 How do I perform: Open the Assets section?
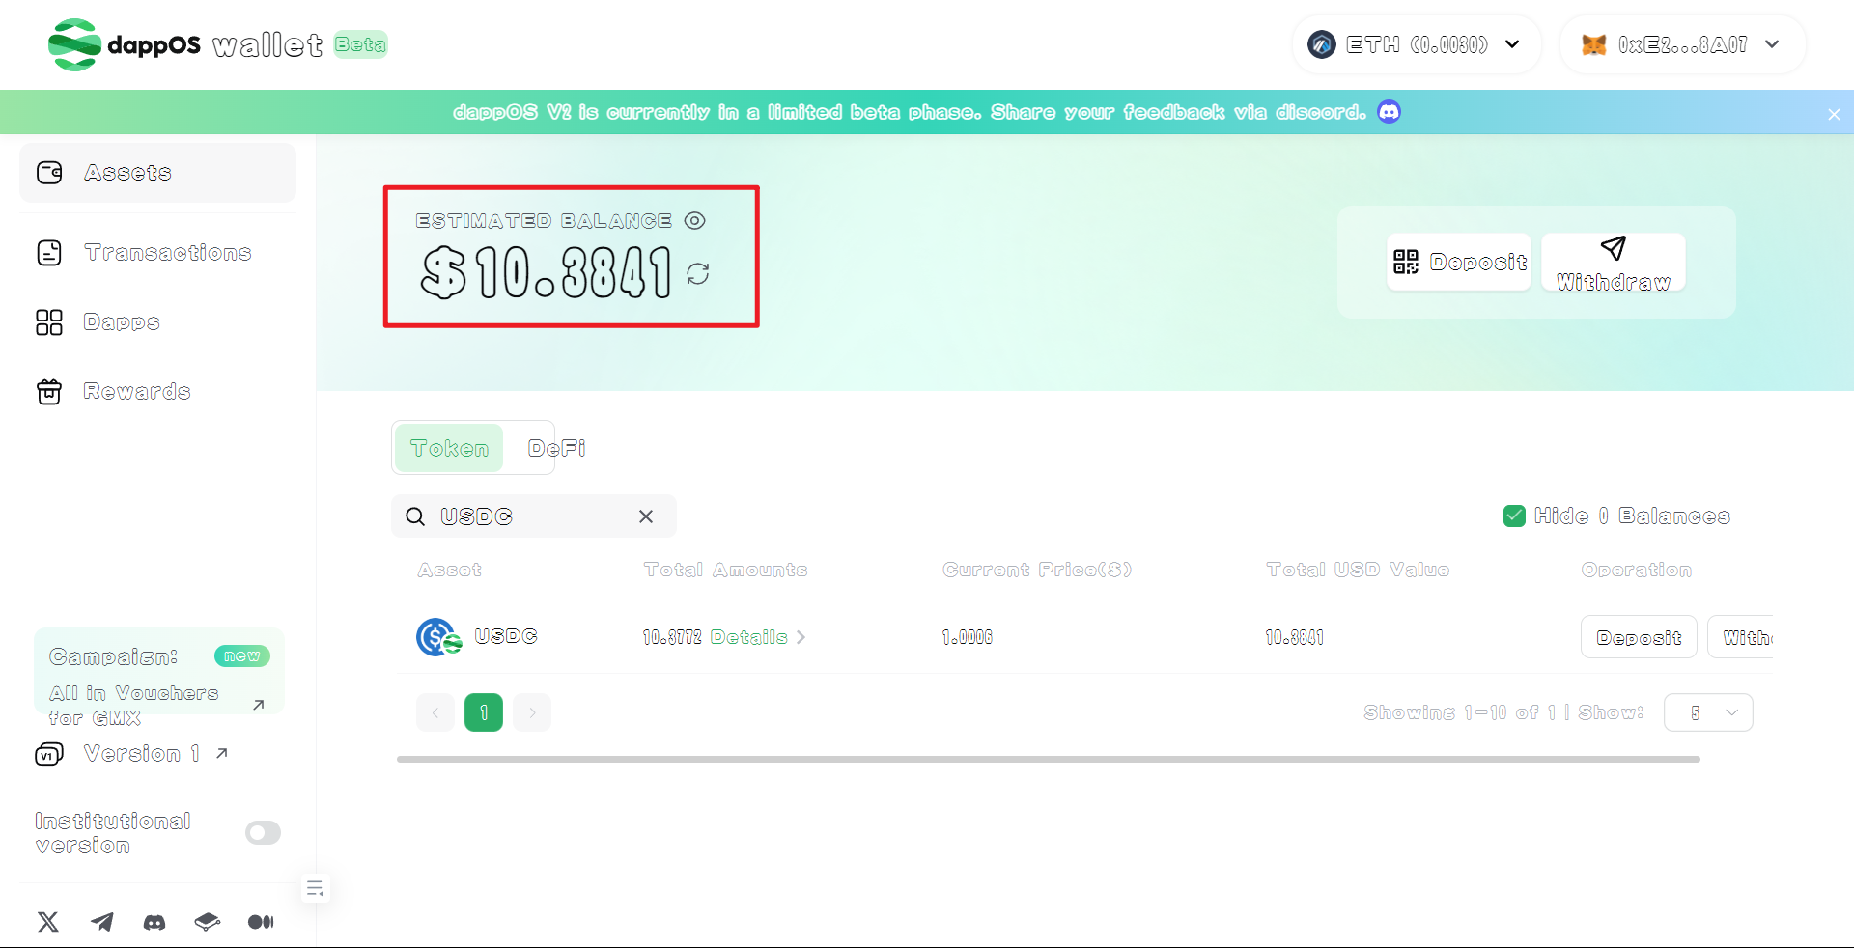(157, 173)
